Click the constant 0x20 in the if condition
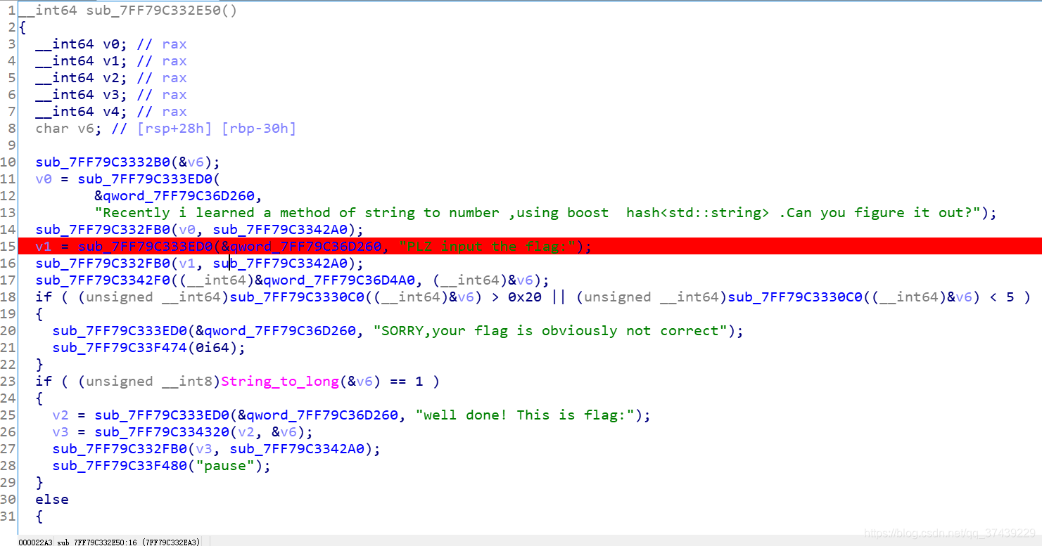 pos(524,297)
